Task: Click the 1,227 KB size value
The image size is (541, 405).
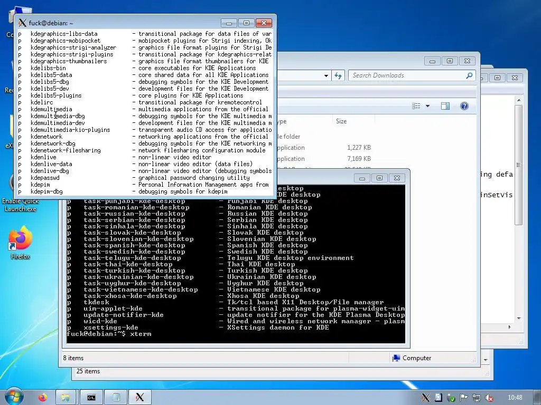Action: pyautogui.click(x=359, y=148)
